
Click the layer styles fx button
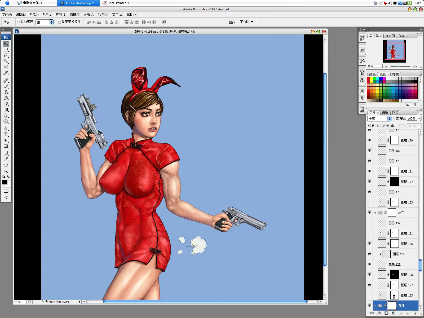click(x=379, y=313)
